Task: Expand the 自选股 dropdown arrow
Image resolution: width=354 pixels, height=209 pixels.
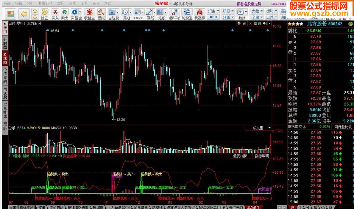Action: 117,12
